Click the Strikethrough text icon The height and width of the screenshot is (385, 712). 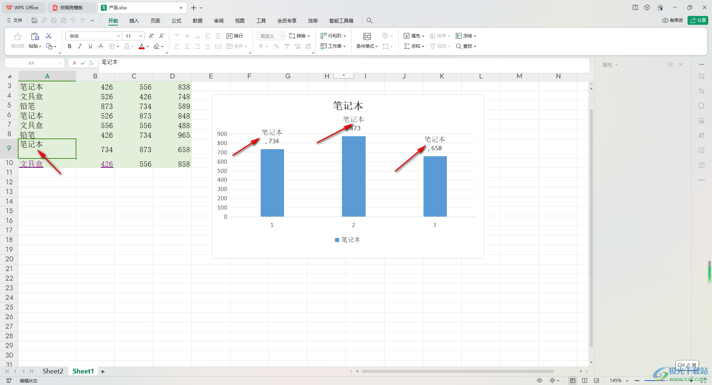(101, 46)
